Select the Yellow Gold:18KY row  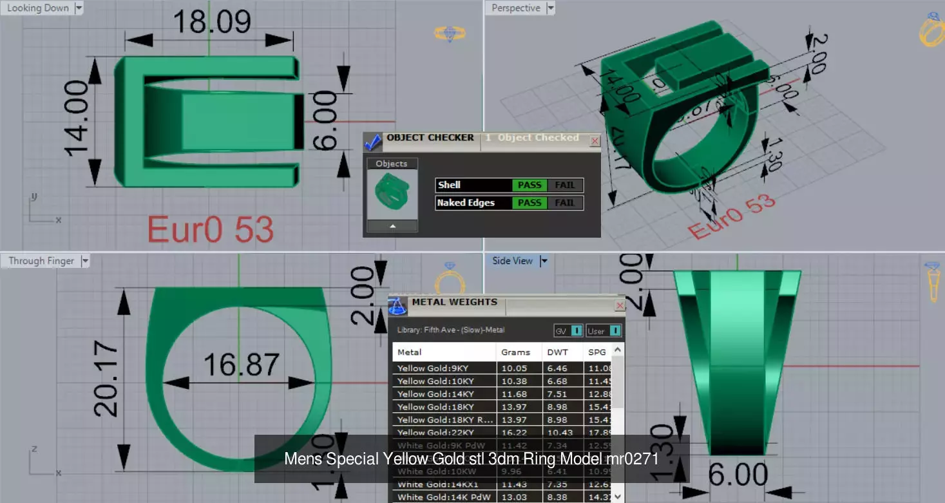502,407
